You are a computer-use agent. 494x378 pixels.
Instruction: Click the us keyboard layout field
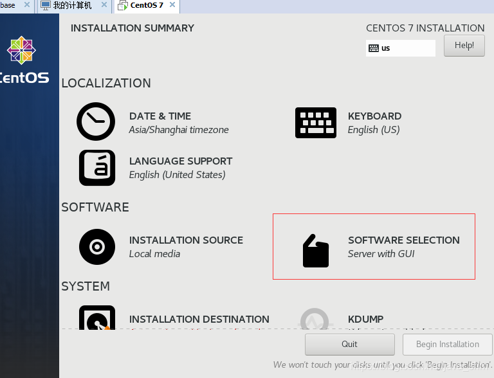pyautogui.click(x=401, y=48)
